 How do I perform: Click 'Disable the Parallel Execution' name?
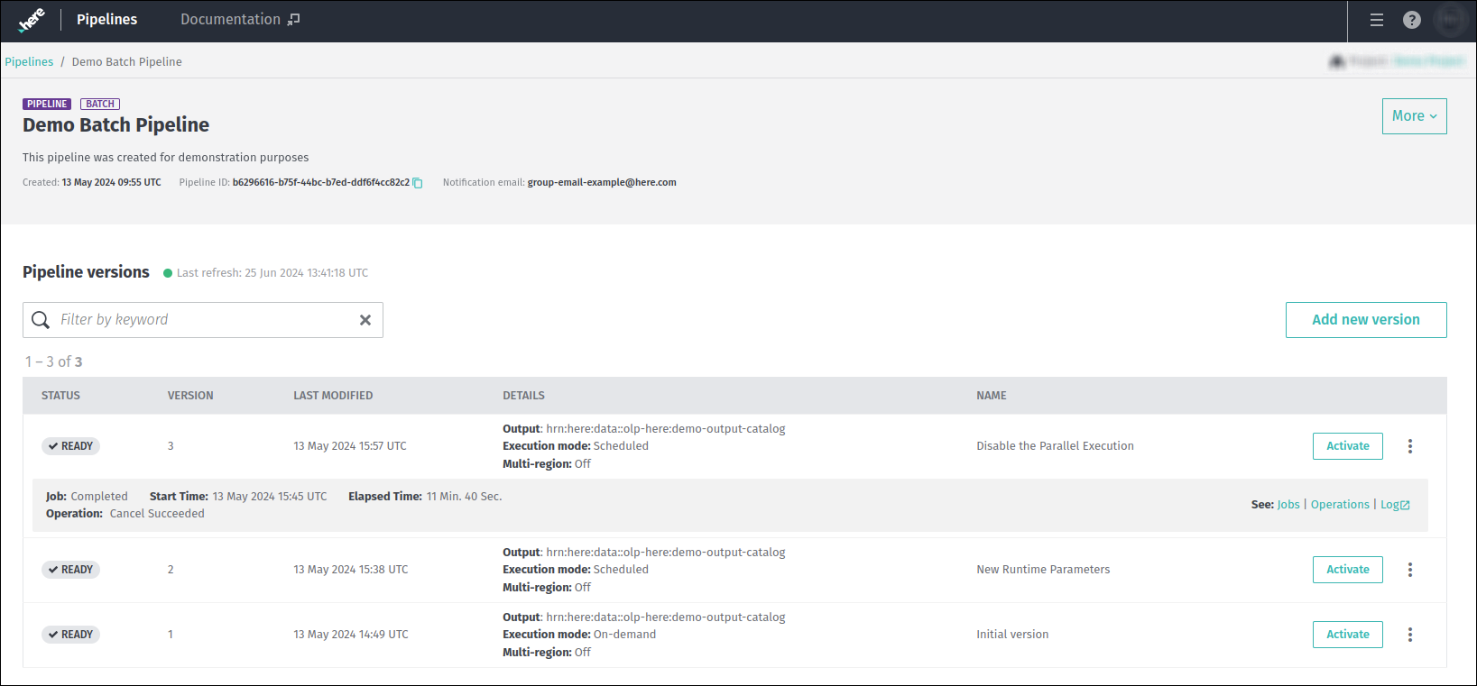tap(1055, 446)
